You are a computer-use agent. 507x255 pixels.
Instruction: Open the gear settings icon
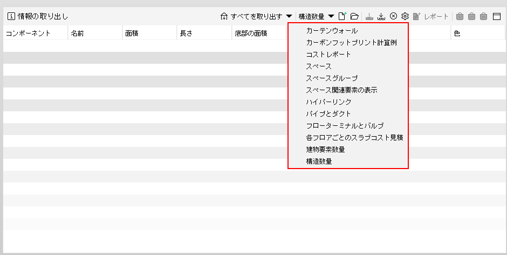405,16
